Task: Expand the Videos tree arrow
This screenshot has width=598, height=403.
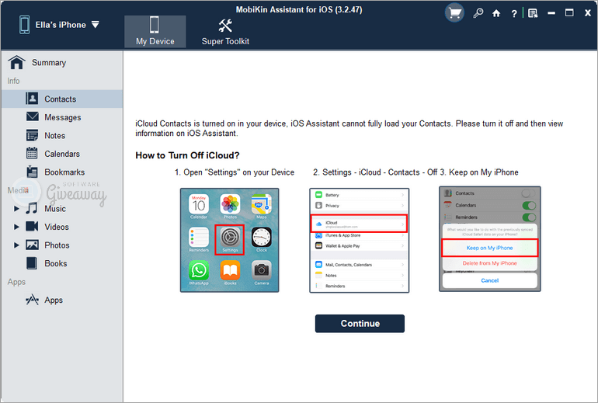Action: coord(16,227)
